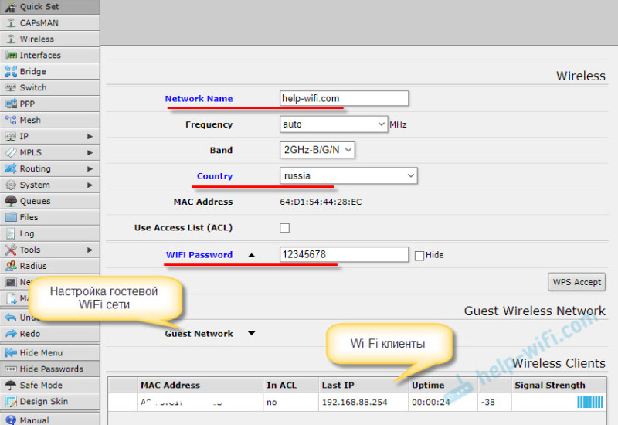Click the WPS Accept button
The height and width of the screenshot is (425, 618).
[x=576, y=282]
